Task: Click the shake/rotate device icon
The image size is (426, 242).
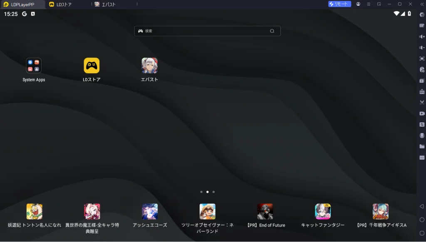Action: [x=422, y=136]
